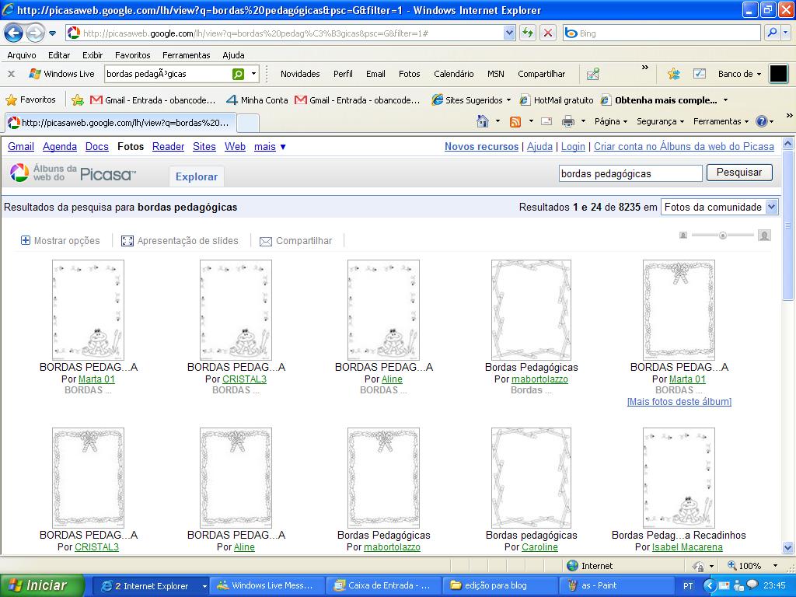Click Mais fotos deste álbum link
The image size is (796, 597).
click(679, 402)
